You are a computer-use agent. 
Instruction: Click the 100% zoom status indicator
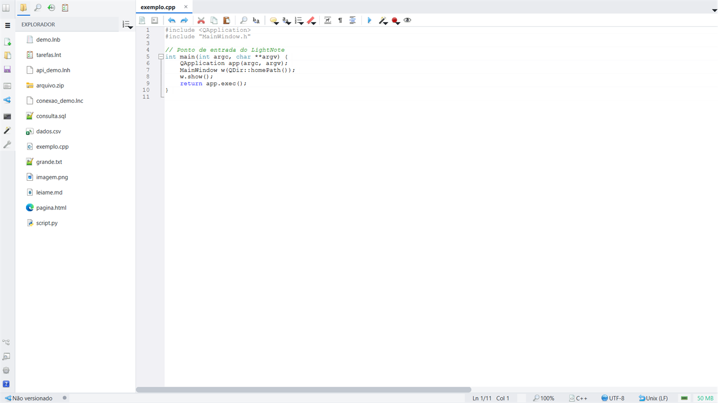point(544,398)
